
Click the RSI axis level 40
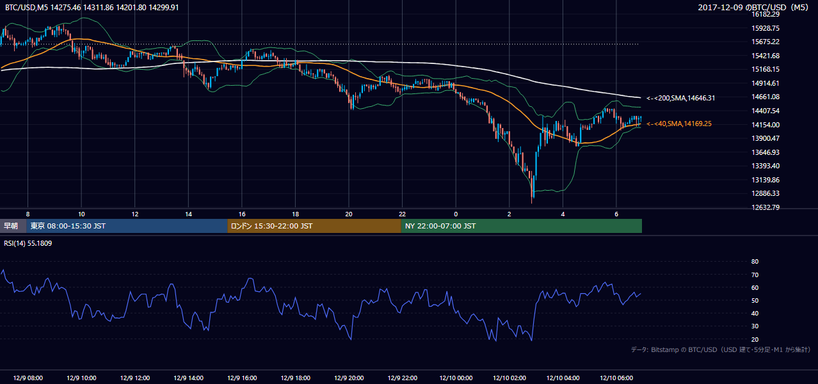(755, 313)
